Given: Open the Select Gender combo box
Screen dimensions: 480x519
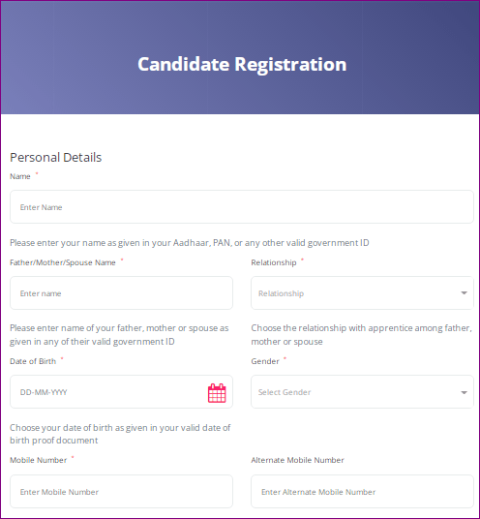Looking at the screenshot, I should (x=362, y=391).
